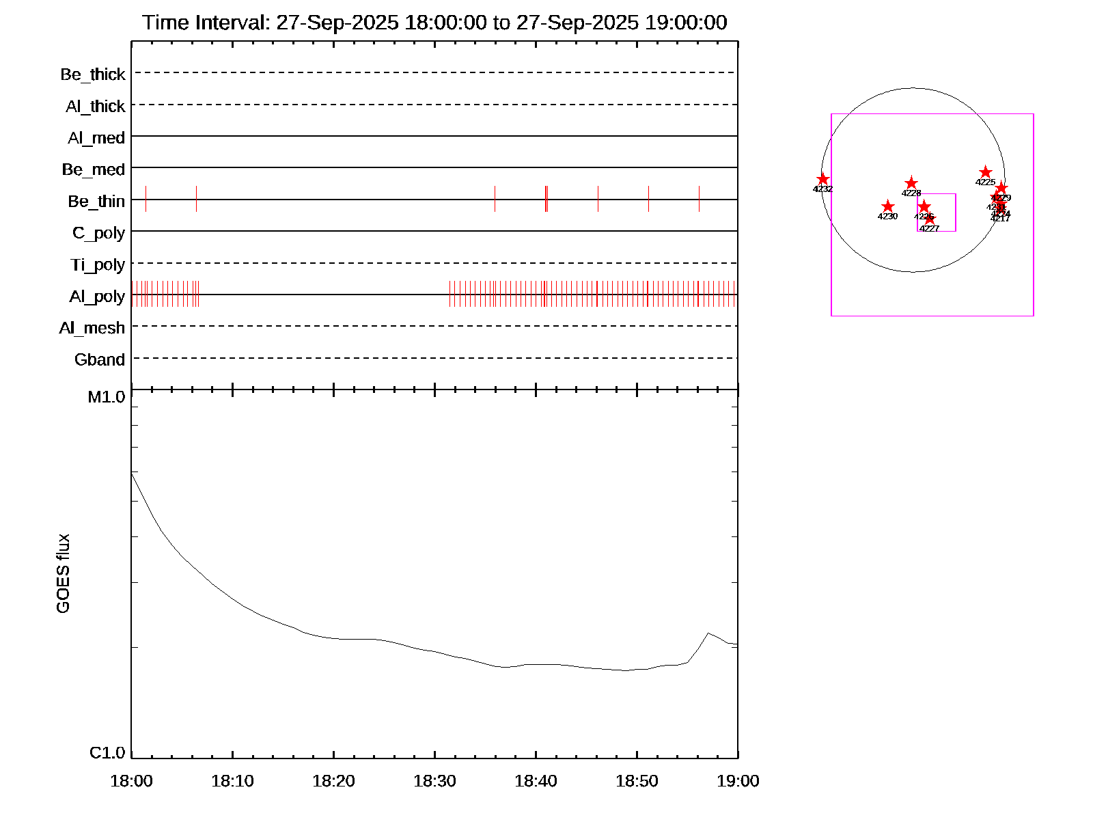Click the 4217 active region label
The height and width of the screenshot is (820, 1093).
coord(1000,219)
